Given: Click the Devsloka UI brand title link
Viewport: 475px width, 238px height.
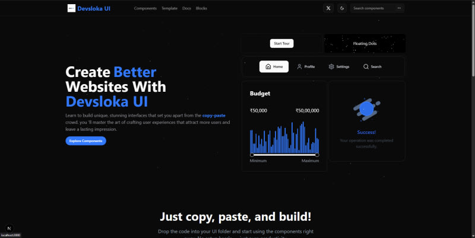Looking at the screenshot, I should (x=94, y=8).
